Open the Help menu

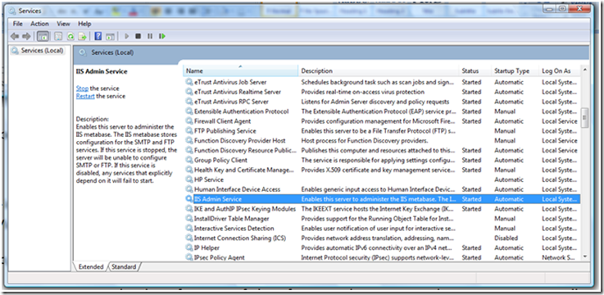[84, 24]
